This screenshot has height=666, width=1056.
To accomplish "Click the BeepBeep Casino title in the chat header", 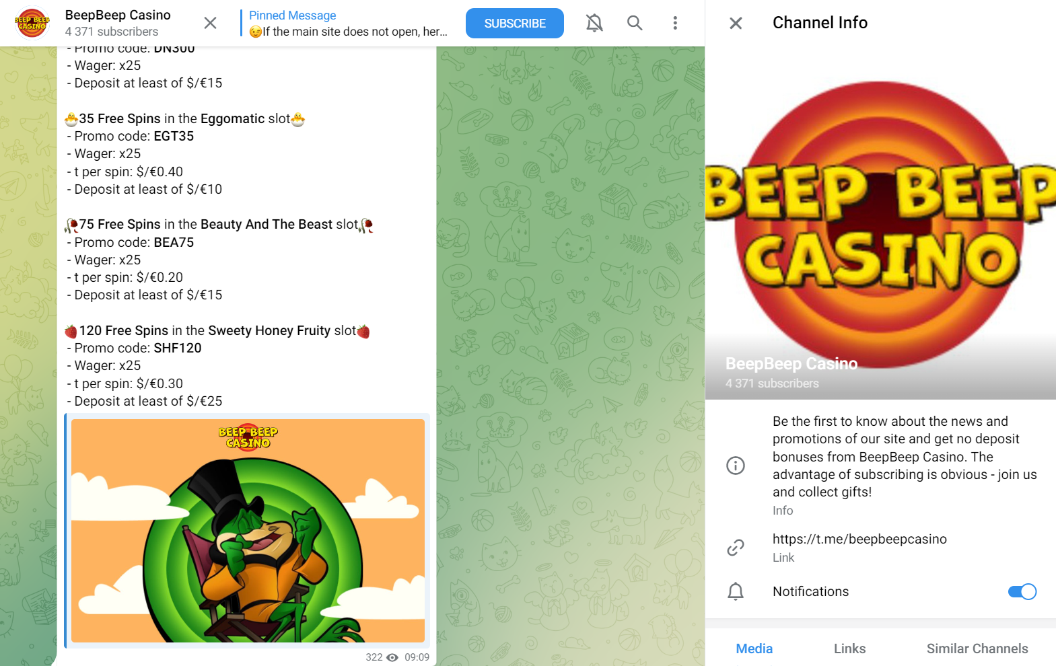I will 118,15.
